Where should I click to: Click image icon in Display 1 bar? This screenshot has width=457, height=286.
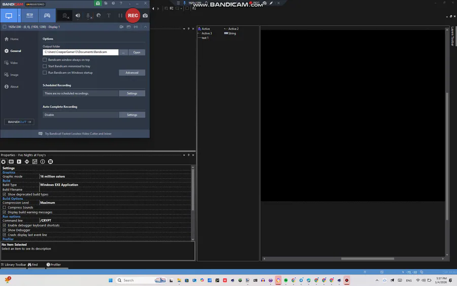pos(128,27)
